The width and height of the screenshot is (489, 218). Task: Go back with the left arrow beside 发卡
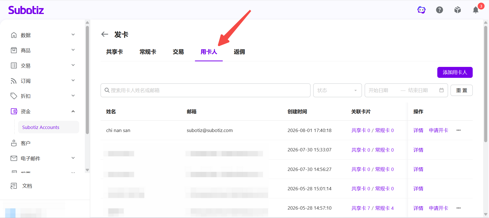pyautogui.click(x=105, y=34)
